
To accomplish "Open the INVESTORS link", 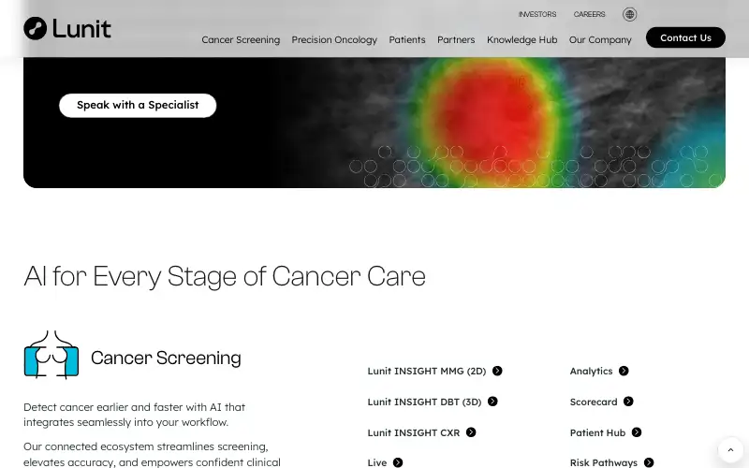I will point(537,14).
